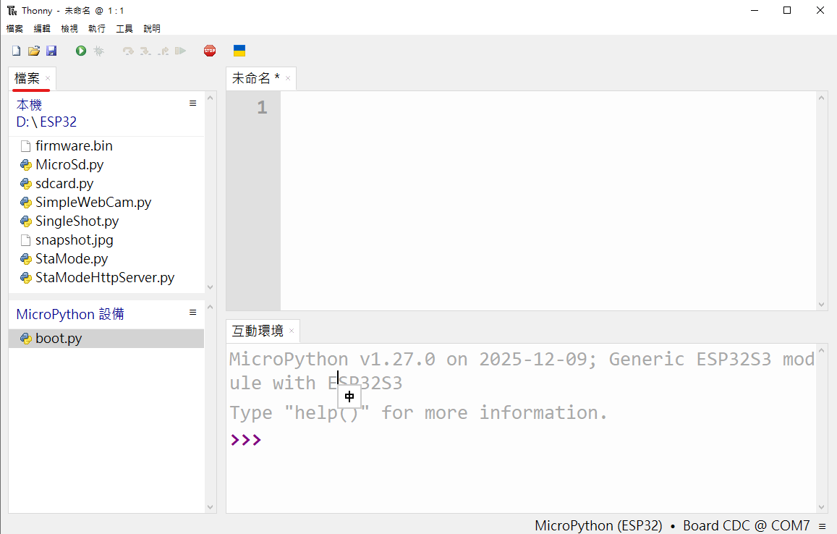
Task: Click MicroPython (ESP32) interpreter status text
Action: pos(598,525)
